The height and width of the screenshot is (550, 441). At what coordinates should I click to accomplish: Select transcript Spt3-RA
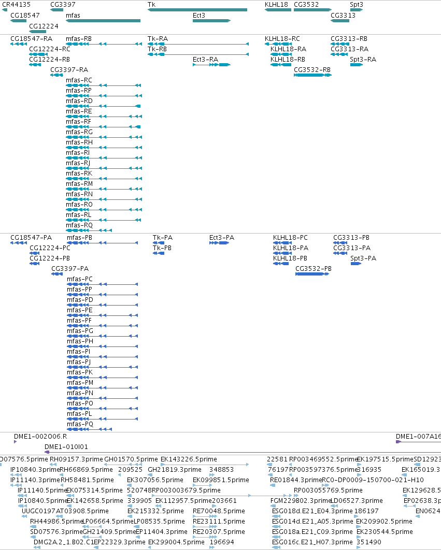[363, 59]
